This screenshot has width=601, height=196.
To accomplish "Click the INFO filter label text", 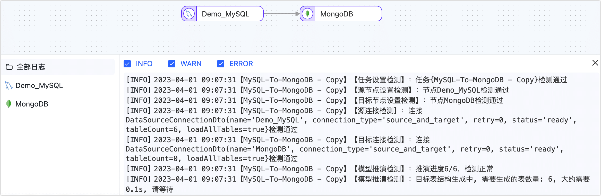I will pyautogui.click(x=144, y=64).
